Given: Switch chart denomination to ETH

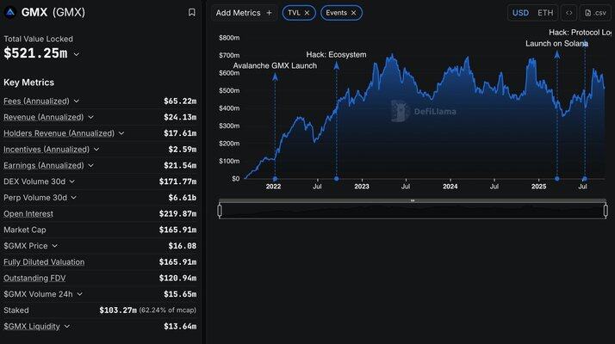Looking at the screenshot, I should (x=545, y=13).
